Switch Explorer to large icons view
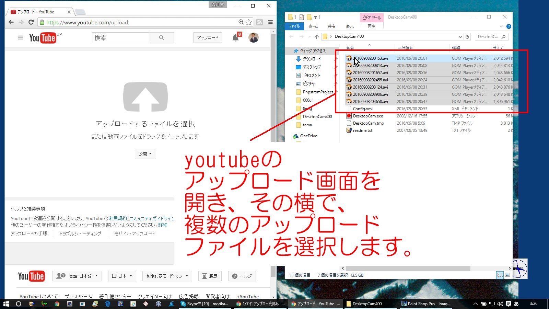This screenshot has width=549, height=309. coord(507,275)
